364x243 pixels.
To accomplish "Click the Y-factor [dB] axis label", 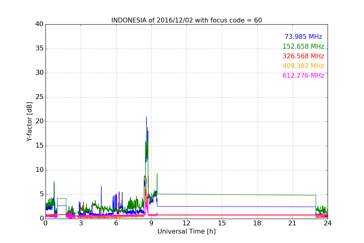I will coord(29,122).
